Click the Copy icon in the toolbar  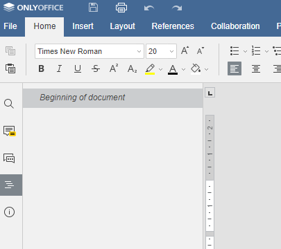pyautogui.click(x=10, y=51)
